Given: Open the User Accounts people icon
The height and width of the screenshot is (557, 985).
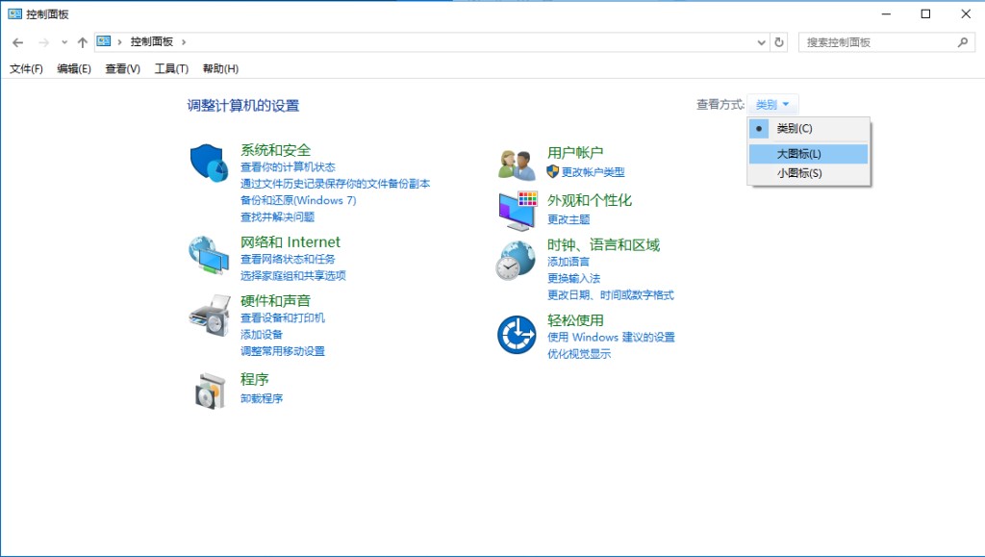Looking at the screenshot, I should pyautogui.click(x=517, y=165).
